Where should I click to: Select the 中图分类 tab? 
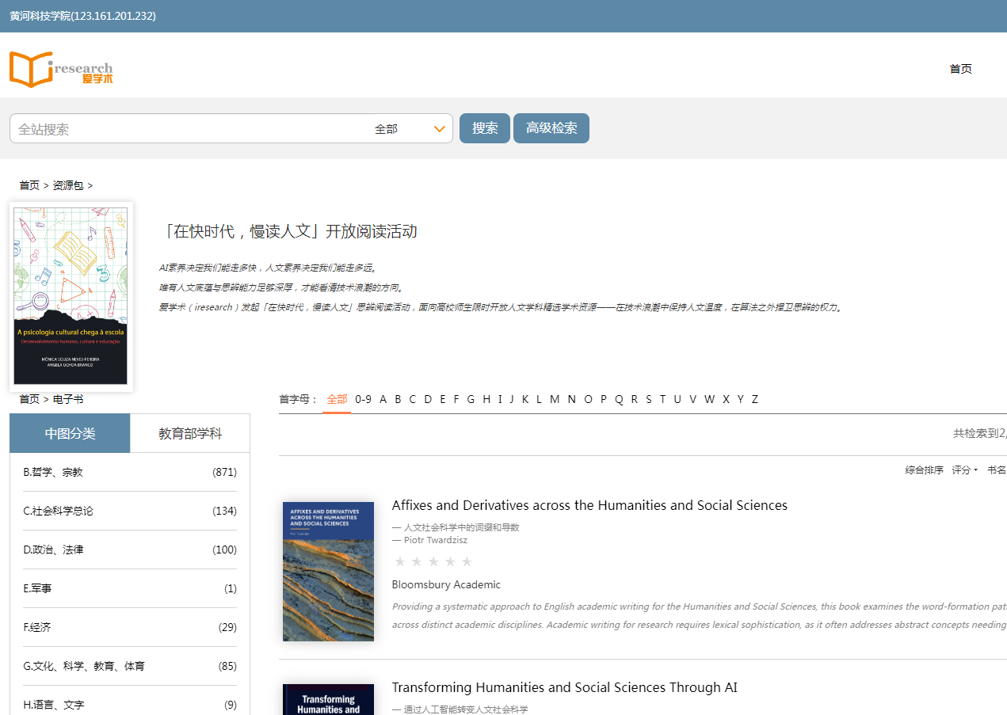click(x=70, y=433)
